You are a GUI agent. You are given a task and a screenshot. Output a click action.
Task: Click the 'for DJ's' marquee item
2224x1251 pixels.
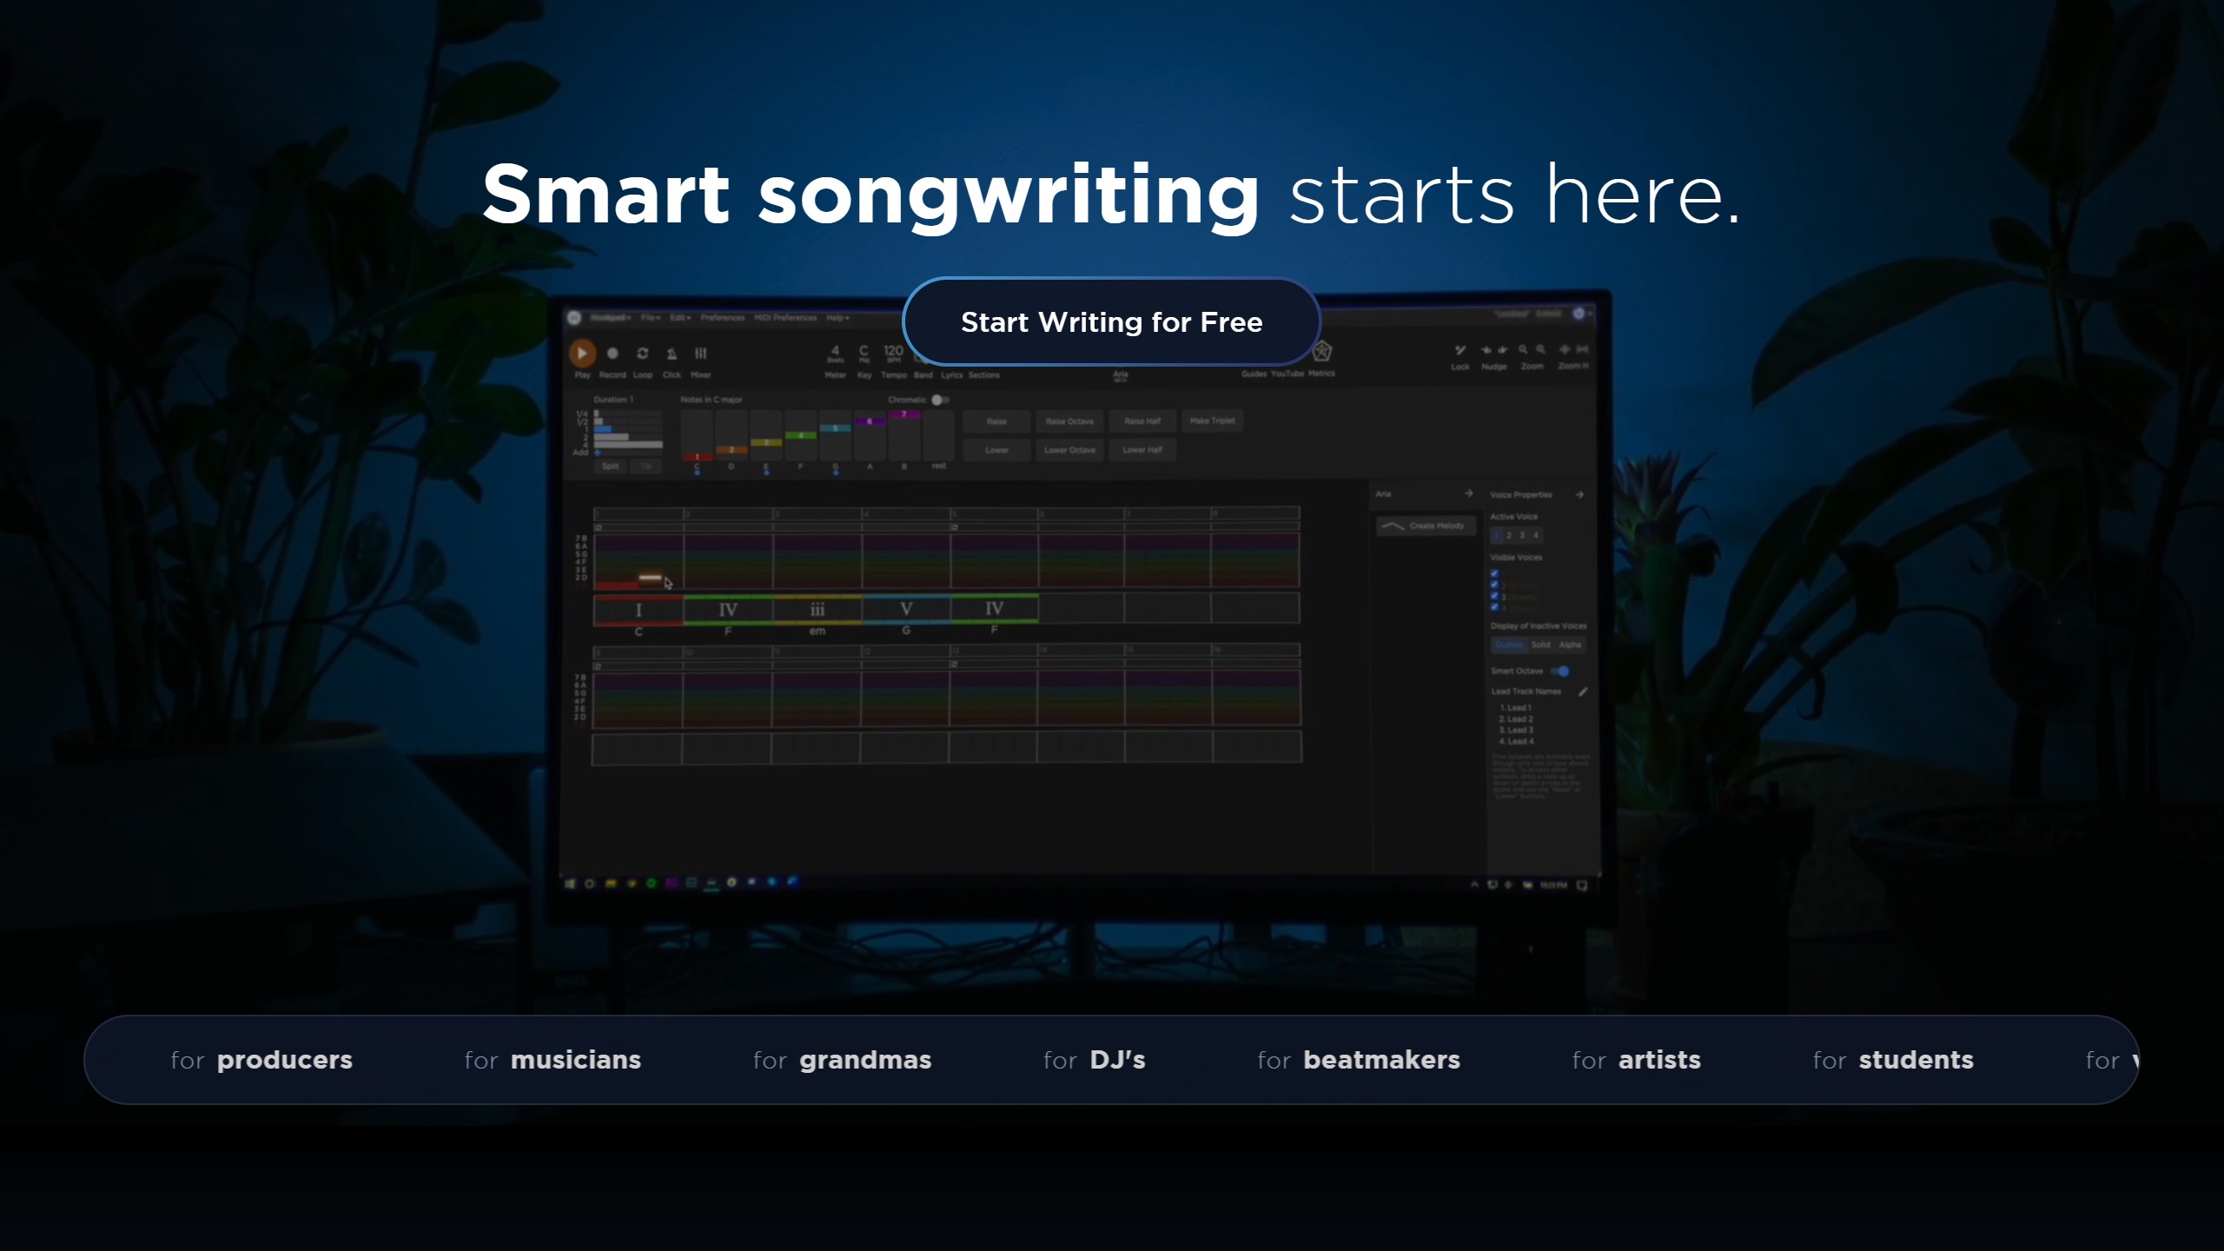(1094, 1060)
